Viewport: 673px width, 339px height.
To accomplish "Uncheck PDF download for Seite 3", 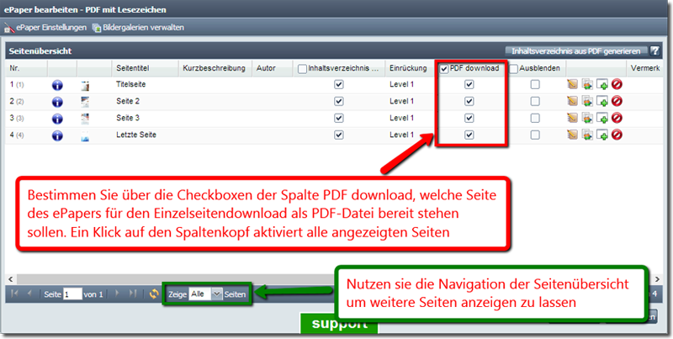I will tap(469, 119).
